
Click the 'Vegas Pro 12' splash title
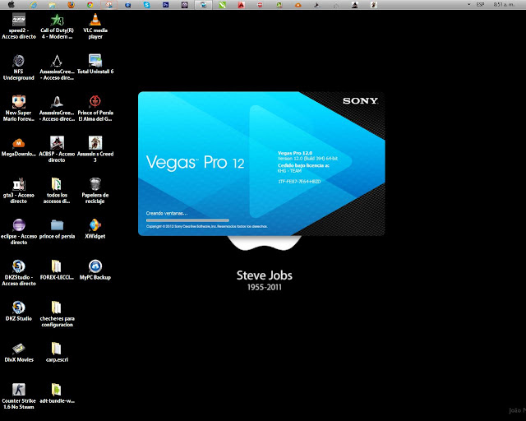coord(196,163)
